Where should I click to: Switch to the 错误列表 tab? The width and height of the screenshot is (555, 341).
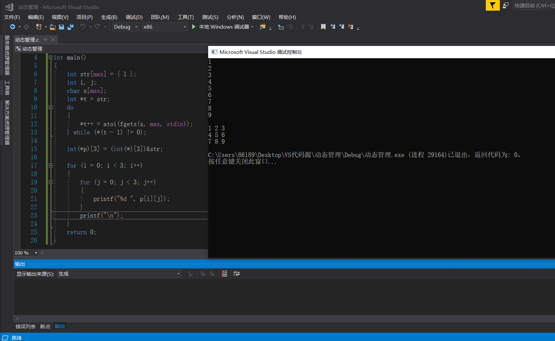[26, 326]
